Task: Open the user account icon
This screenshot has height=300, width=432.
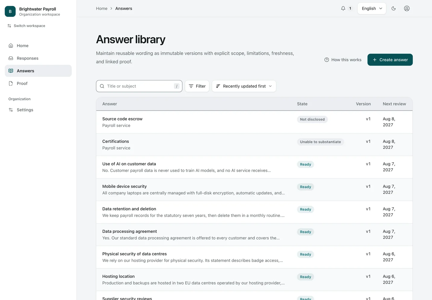Action: coord(407,8)
